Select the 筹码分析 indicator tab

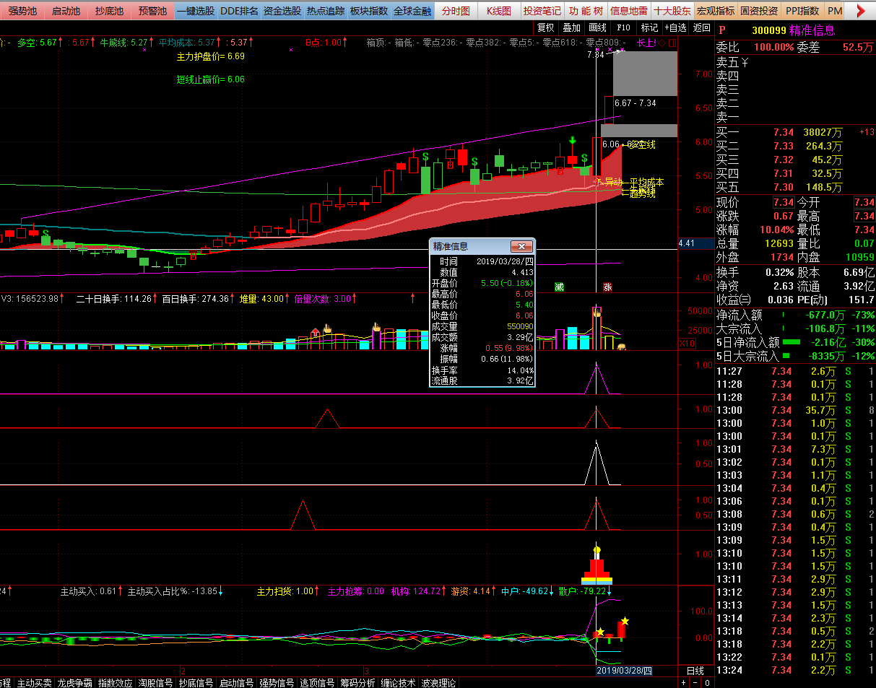(358, 682)
